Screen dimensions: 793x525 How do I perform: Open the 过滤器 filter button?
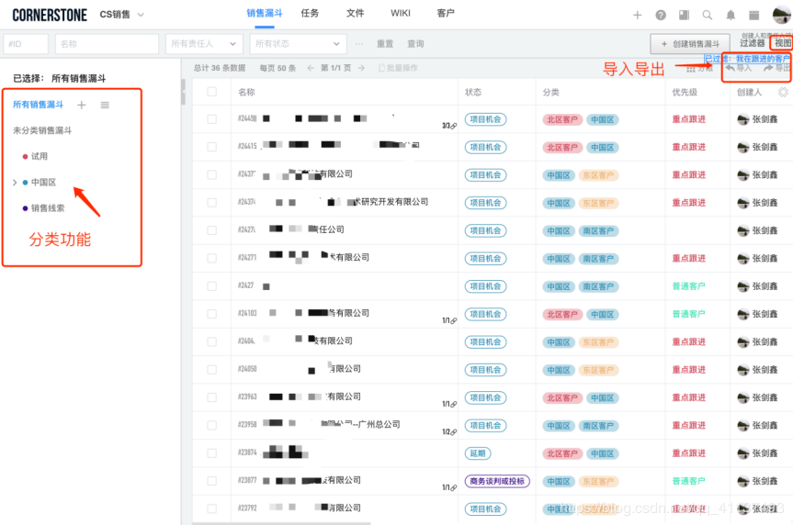[752, 43]
